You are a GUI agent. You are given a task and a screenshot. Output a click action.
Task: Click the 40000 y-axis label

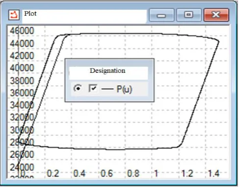pos(22,68)
